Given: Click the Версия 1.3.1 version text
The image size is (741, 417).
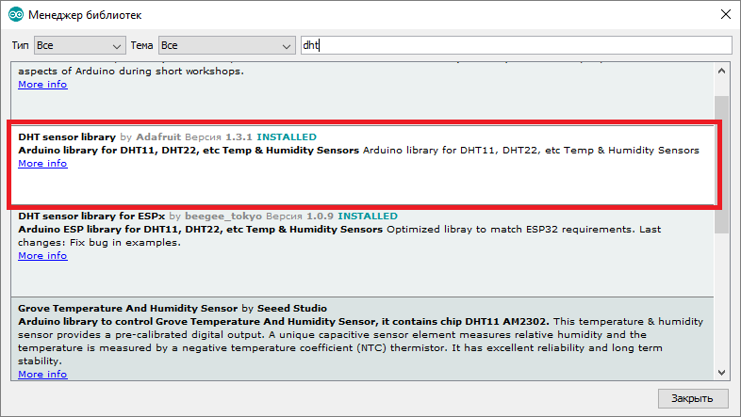Looking at the screenshot, I should pos(219,136).
